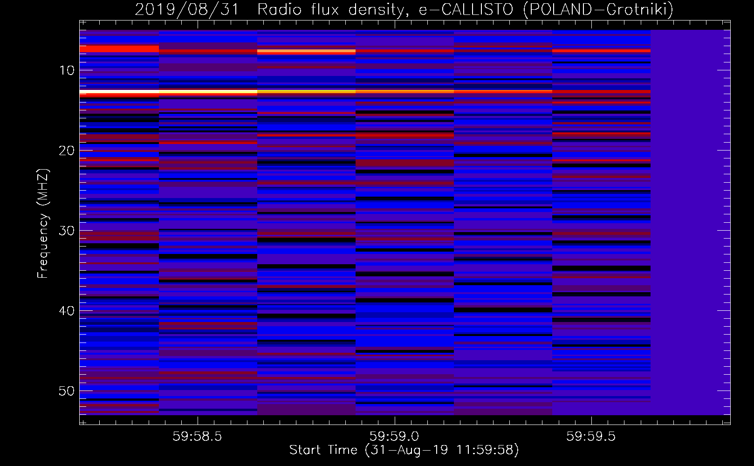Click the plot title mentioning e-CALLISTO POLAND-Grotniki
The width and height of the screenshot is (754, 466).
404,9
